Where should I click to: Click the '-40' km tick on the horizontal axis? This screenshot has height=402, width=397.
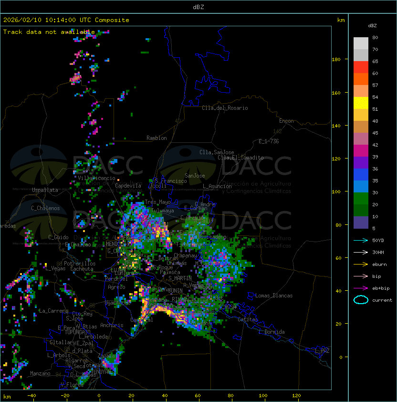(x=31, y=396)
